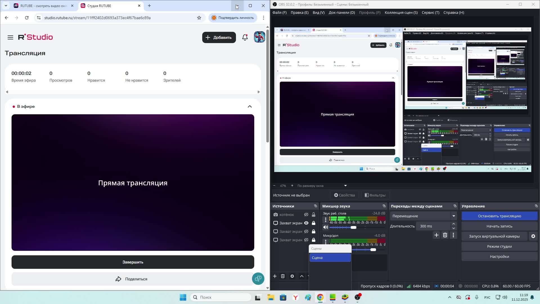Open the Док-панели menu

(341, 12)
